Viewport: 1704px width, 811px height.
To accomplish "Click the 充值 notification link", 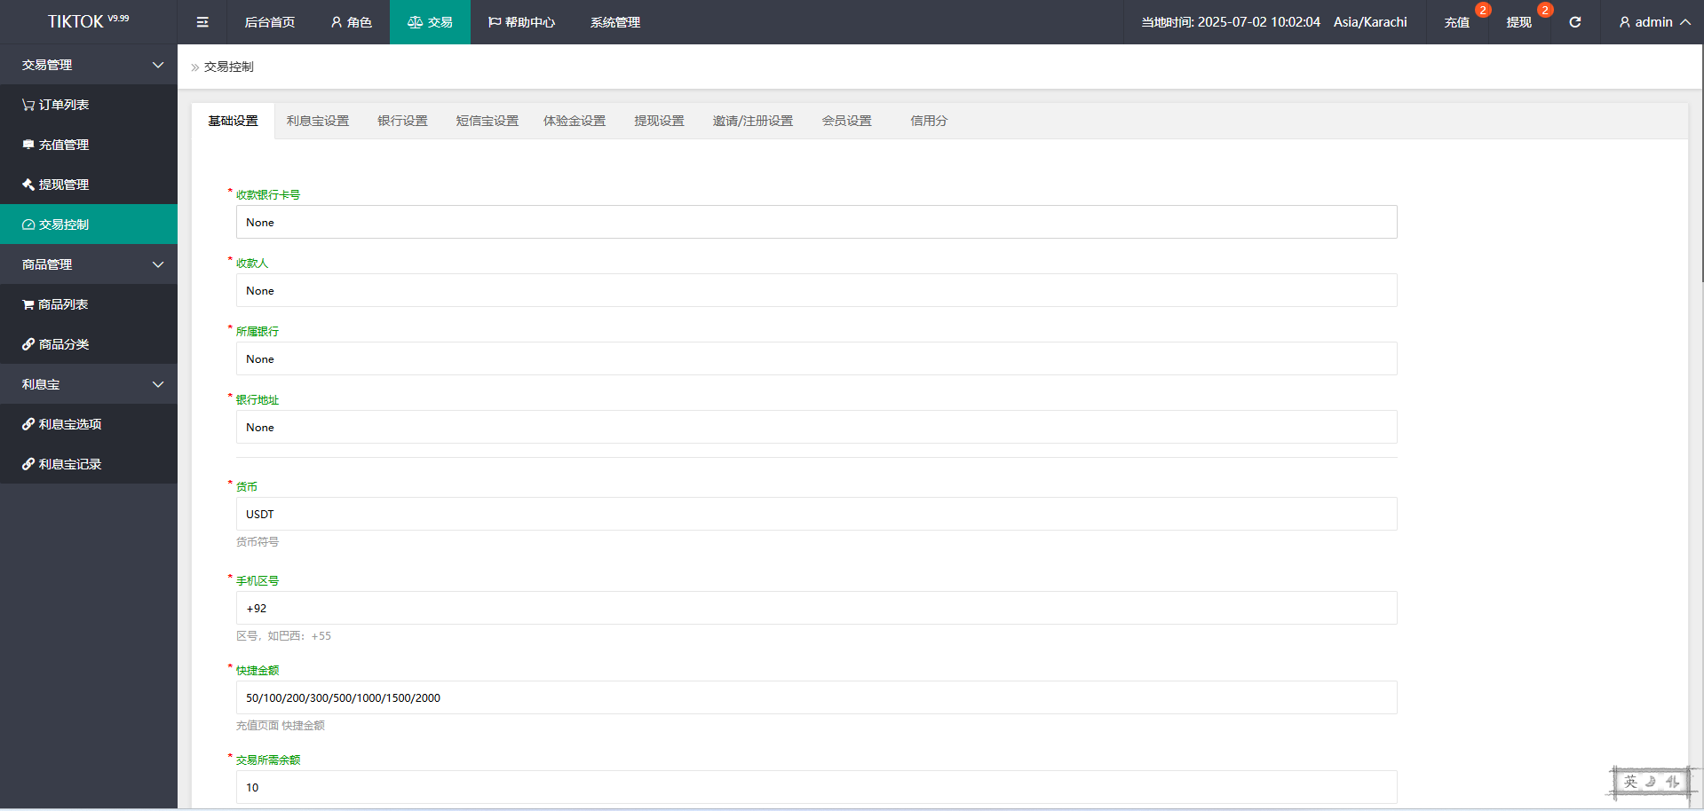I will pos(1456,22).
